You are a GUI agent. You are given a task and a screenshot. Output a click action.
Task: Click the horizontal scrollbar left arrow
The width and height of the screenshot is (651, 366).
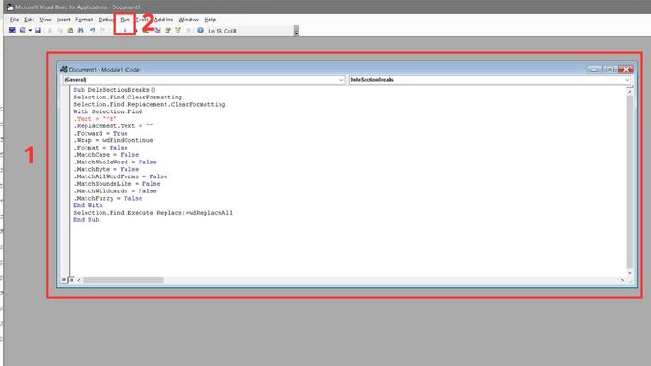[x=79, y=281]
